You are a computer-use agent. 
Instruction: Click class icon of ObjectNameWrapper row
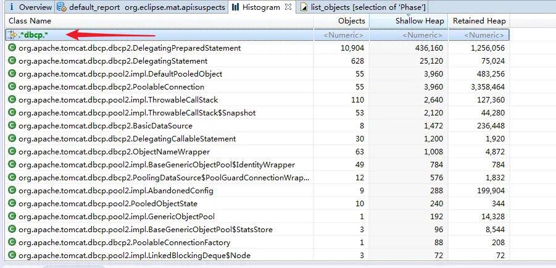[12, 151]
